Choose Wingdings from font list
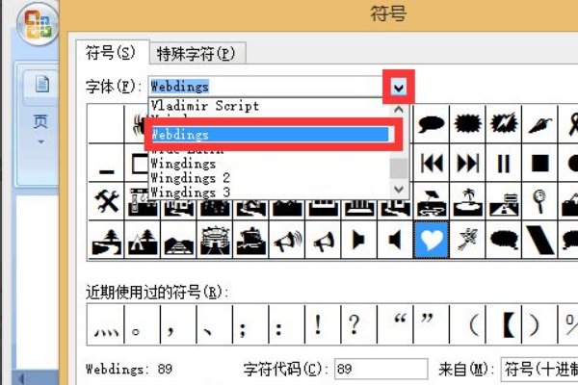 coord(183,164)
